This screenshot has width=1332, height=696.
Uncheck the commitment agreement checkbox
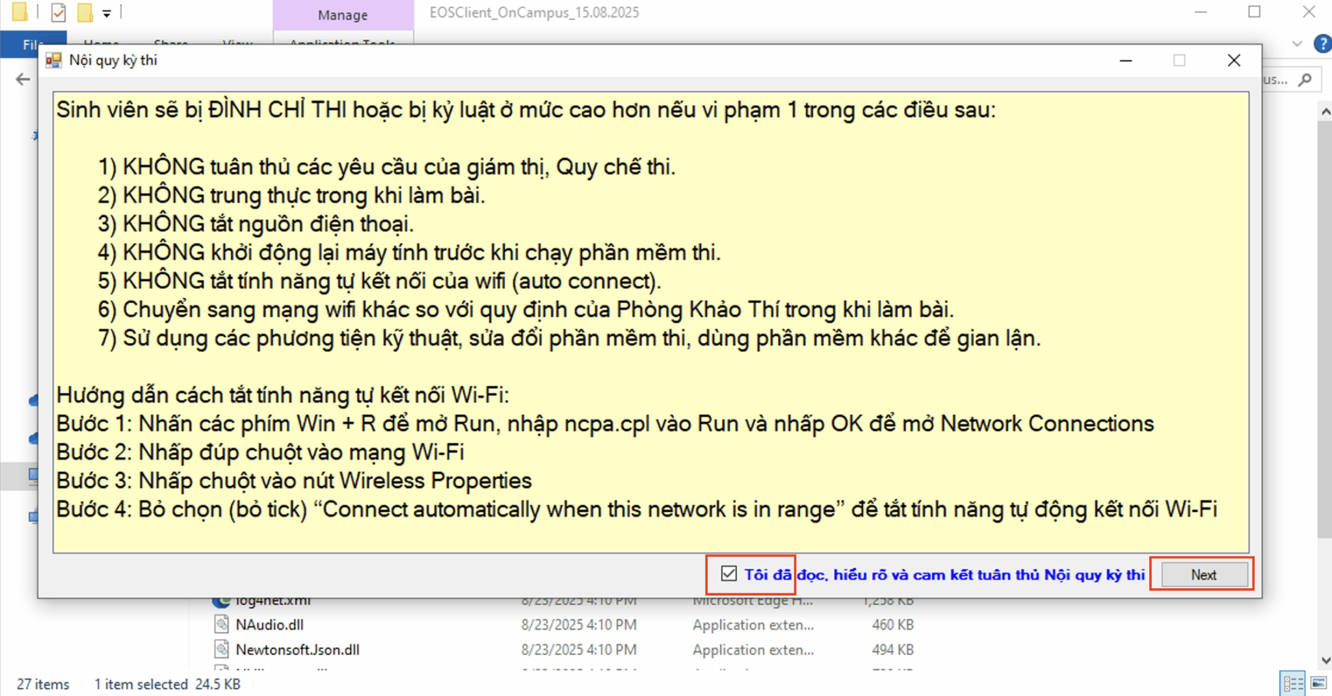click(x=728, y=574)
